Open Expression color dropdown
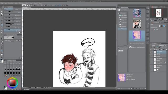Screen dimensions: 168x94 (x=158, y=30)
